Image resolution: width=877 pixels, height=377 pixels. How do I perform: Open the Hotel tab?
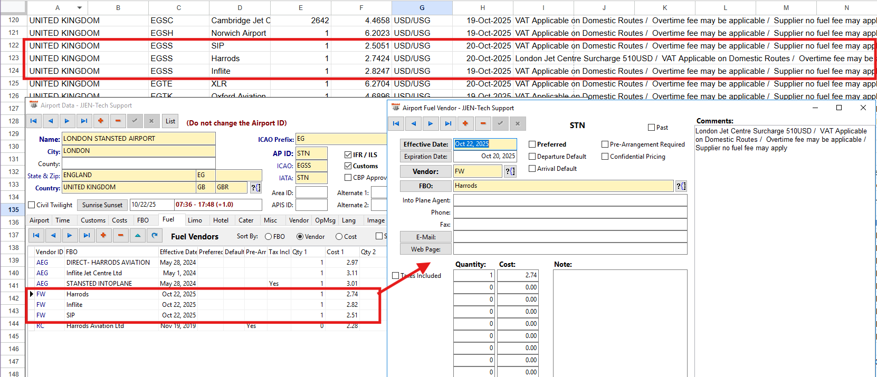coord(221,220)
